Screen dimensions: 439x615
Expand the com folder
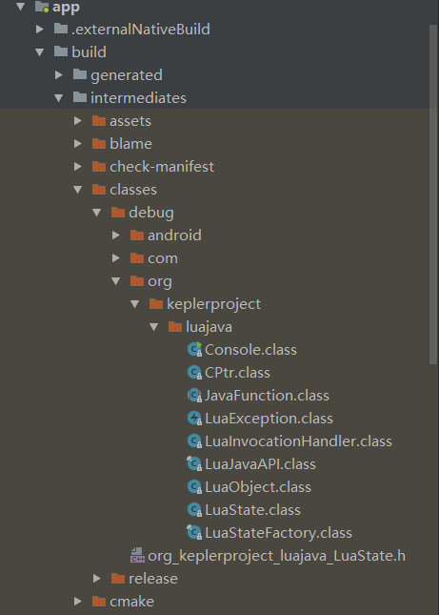(115, 257)
